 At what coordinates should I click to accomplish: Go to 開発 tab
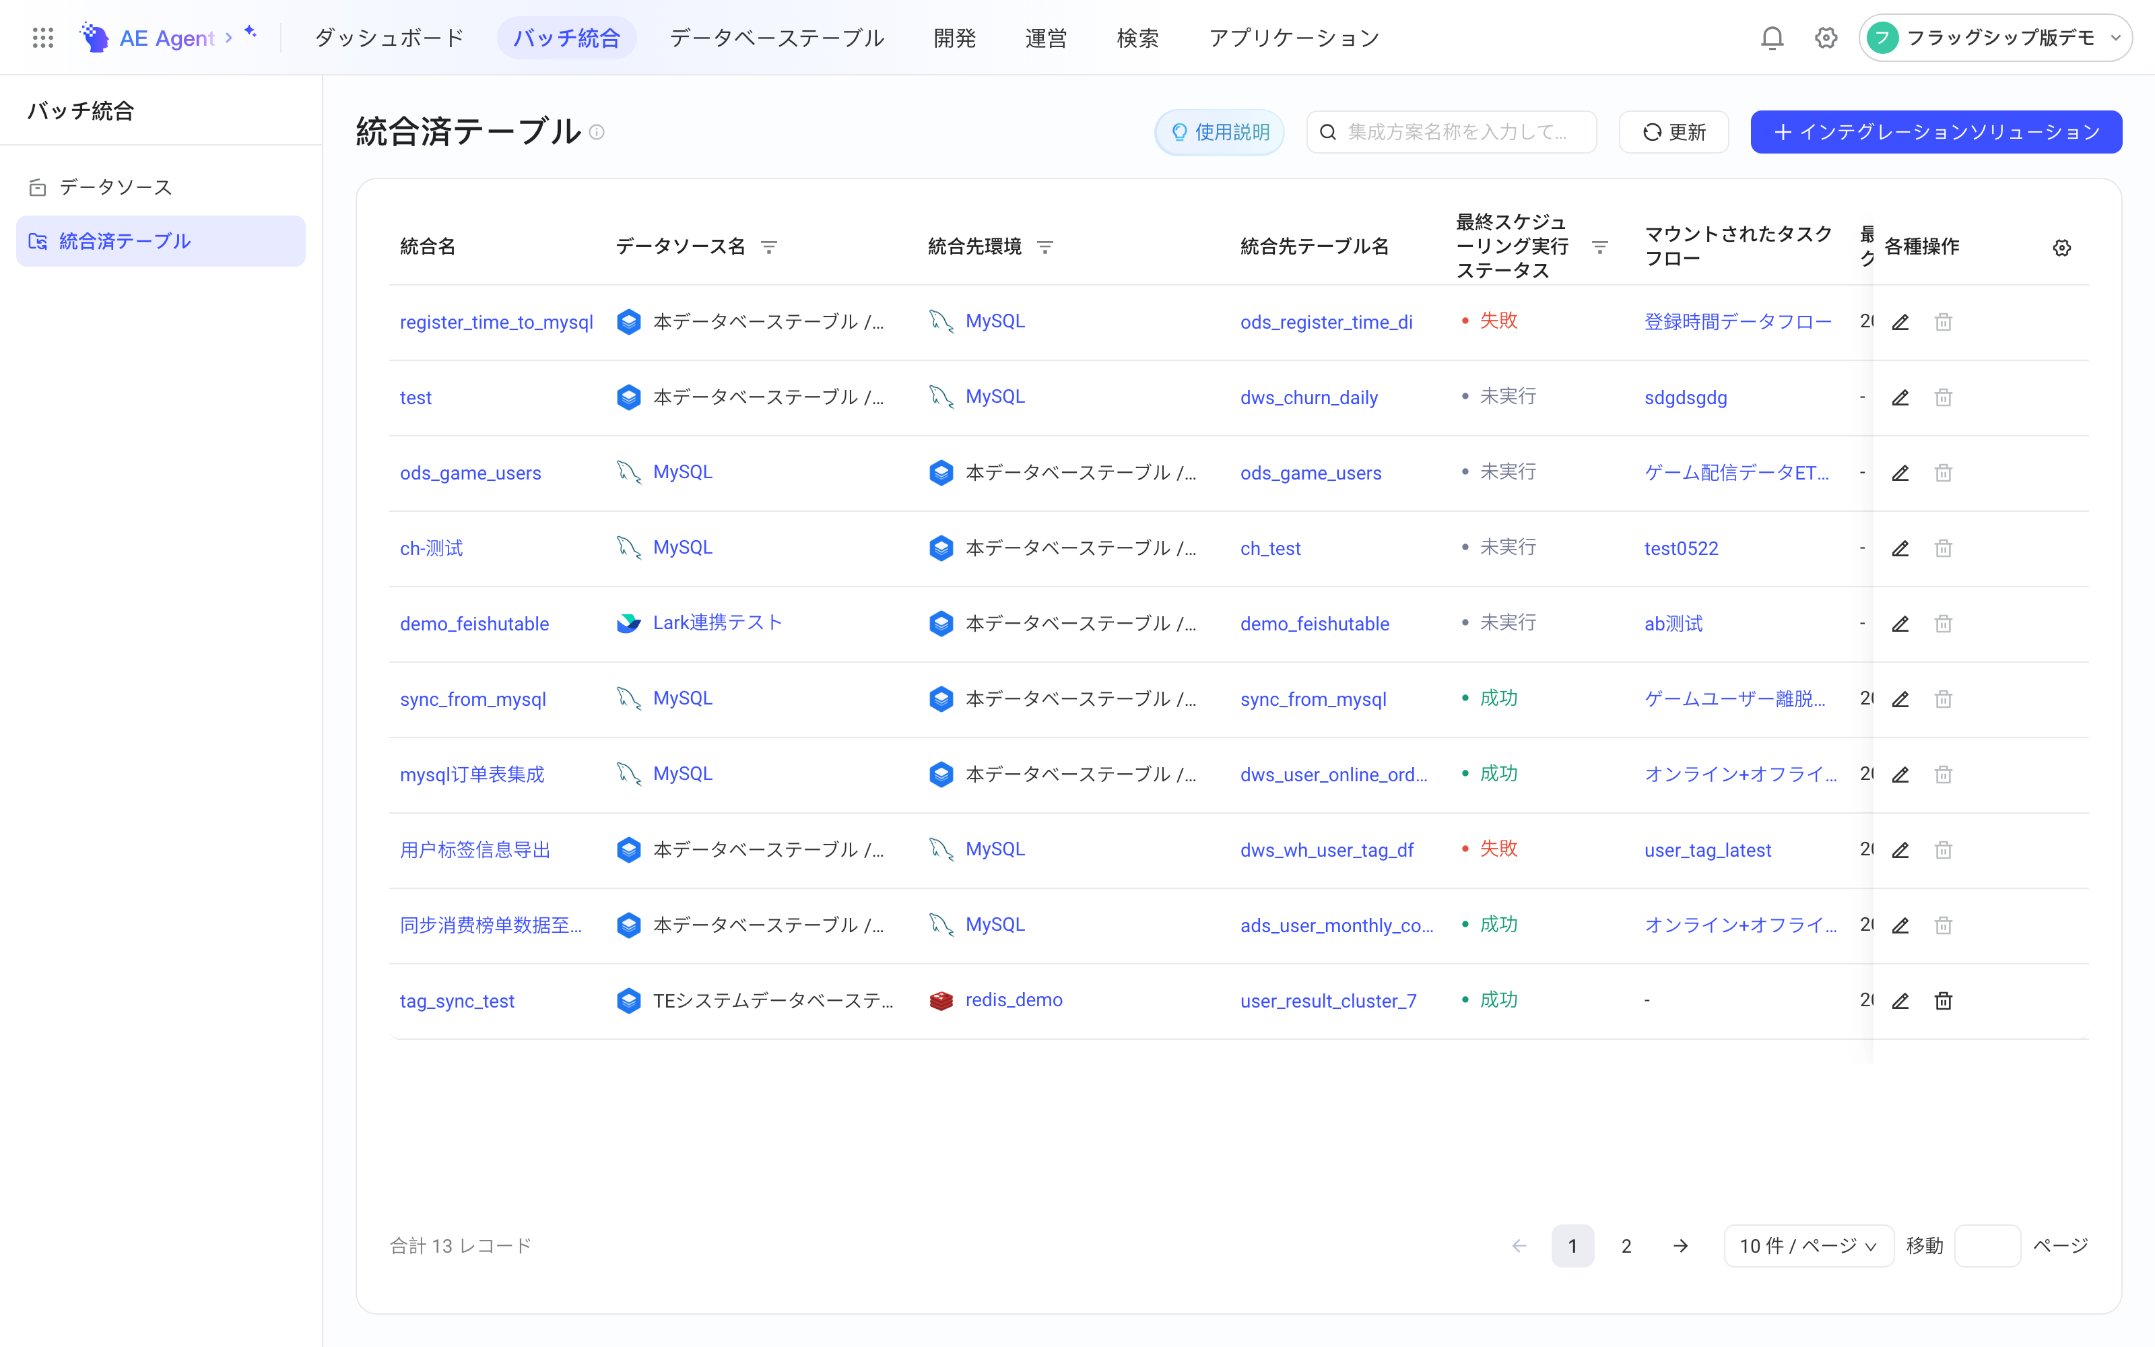(955, 38)
